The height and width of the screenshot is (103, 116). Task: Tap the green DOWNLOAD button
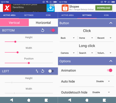pyautogui.click(x=104, y=8)
